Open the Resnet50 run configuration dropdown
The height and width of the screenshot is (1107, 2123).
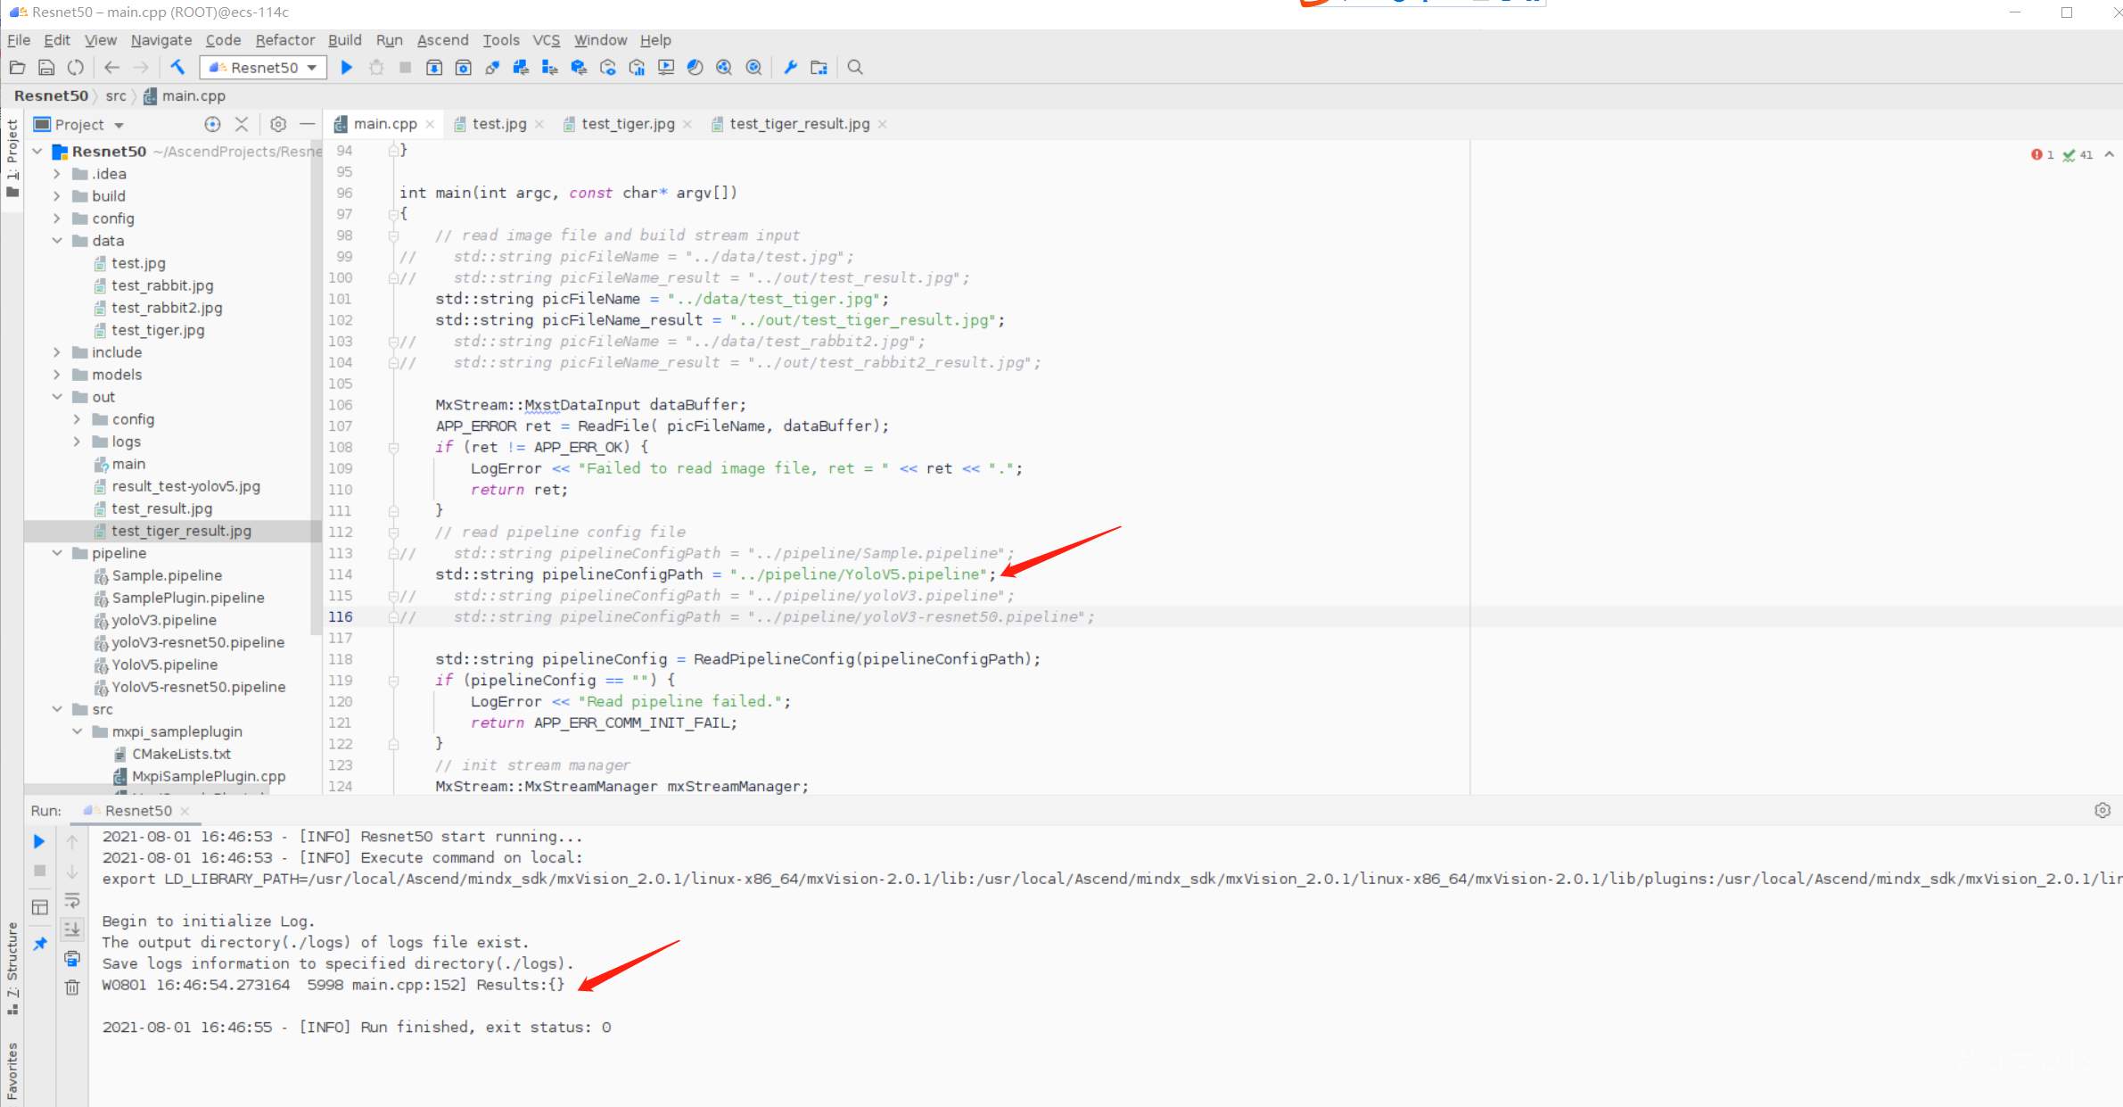coord(264,67)
